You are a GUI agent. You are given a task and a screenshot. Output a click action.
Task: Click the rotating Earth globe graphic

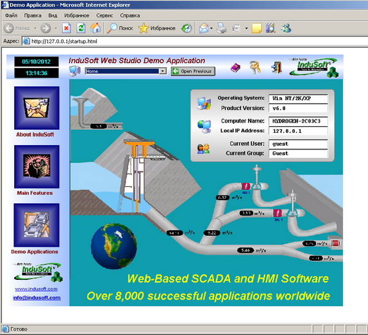(114, 246)
